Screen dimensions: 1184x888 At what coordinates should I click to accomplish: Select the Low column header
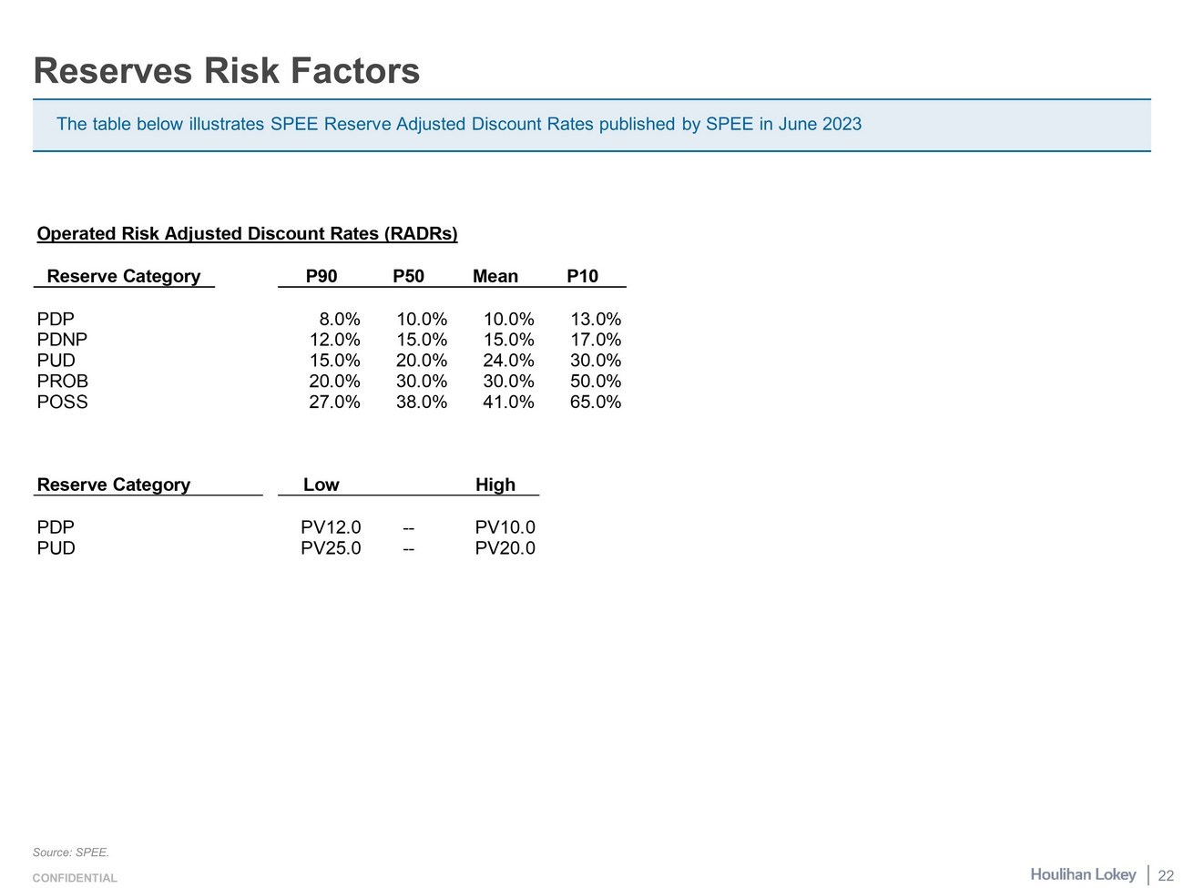[321, 485]
